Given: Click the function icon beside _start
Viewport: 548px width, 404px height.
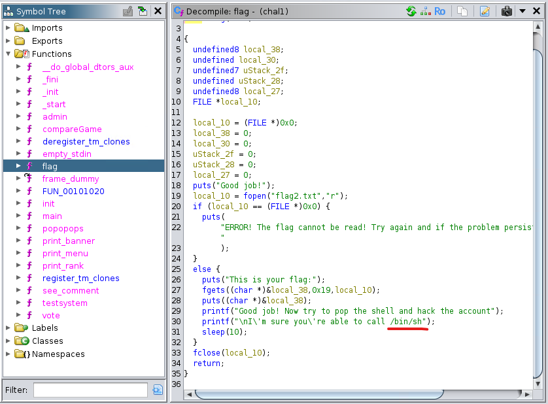Looking at the screenshot, I should (29, 104).
